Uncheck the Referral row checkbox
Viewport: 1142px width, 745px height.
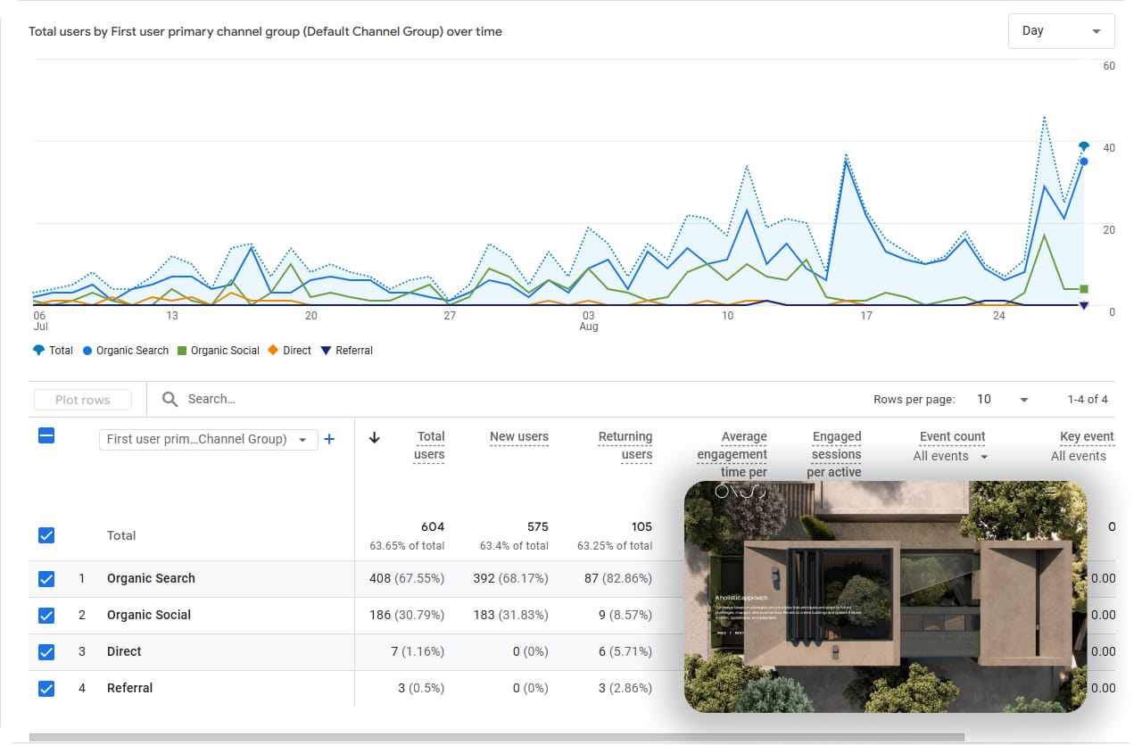(46, 689)
